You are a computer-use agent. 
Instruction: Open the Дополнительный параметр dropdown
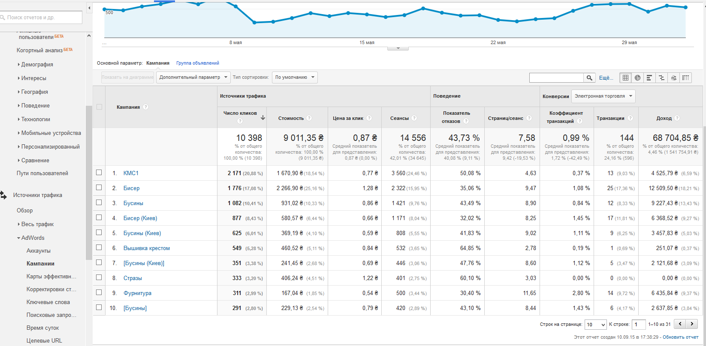(x=193, y=78)
